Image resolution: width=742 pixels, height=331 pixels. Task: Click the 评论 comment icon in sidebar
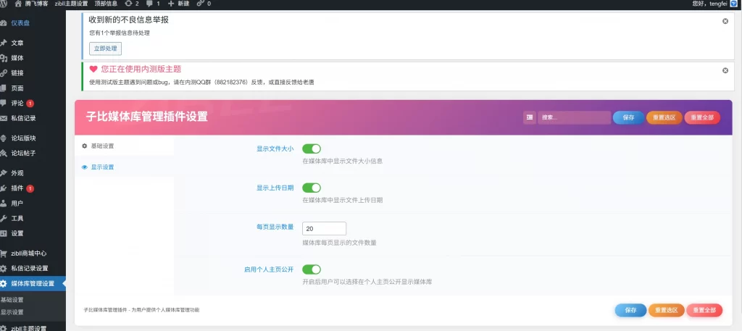[x=4, y=103]
